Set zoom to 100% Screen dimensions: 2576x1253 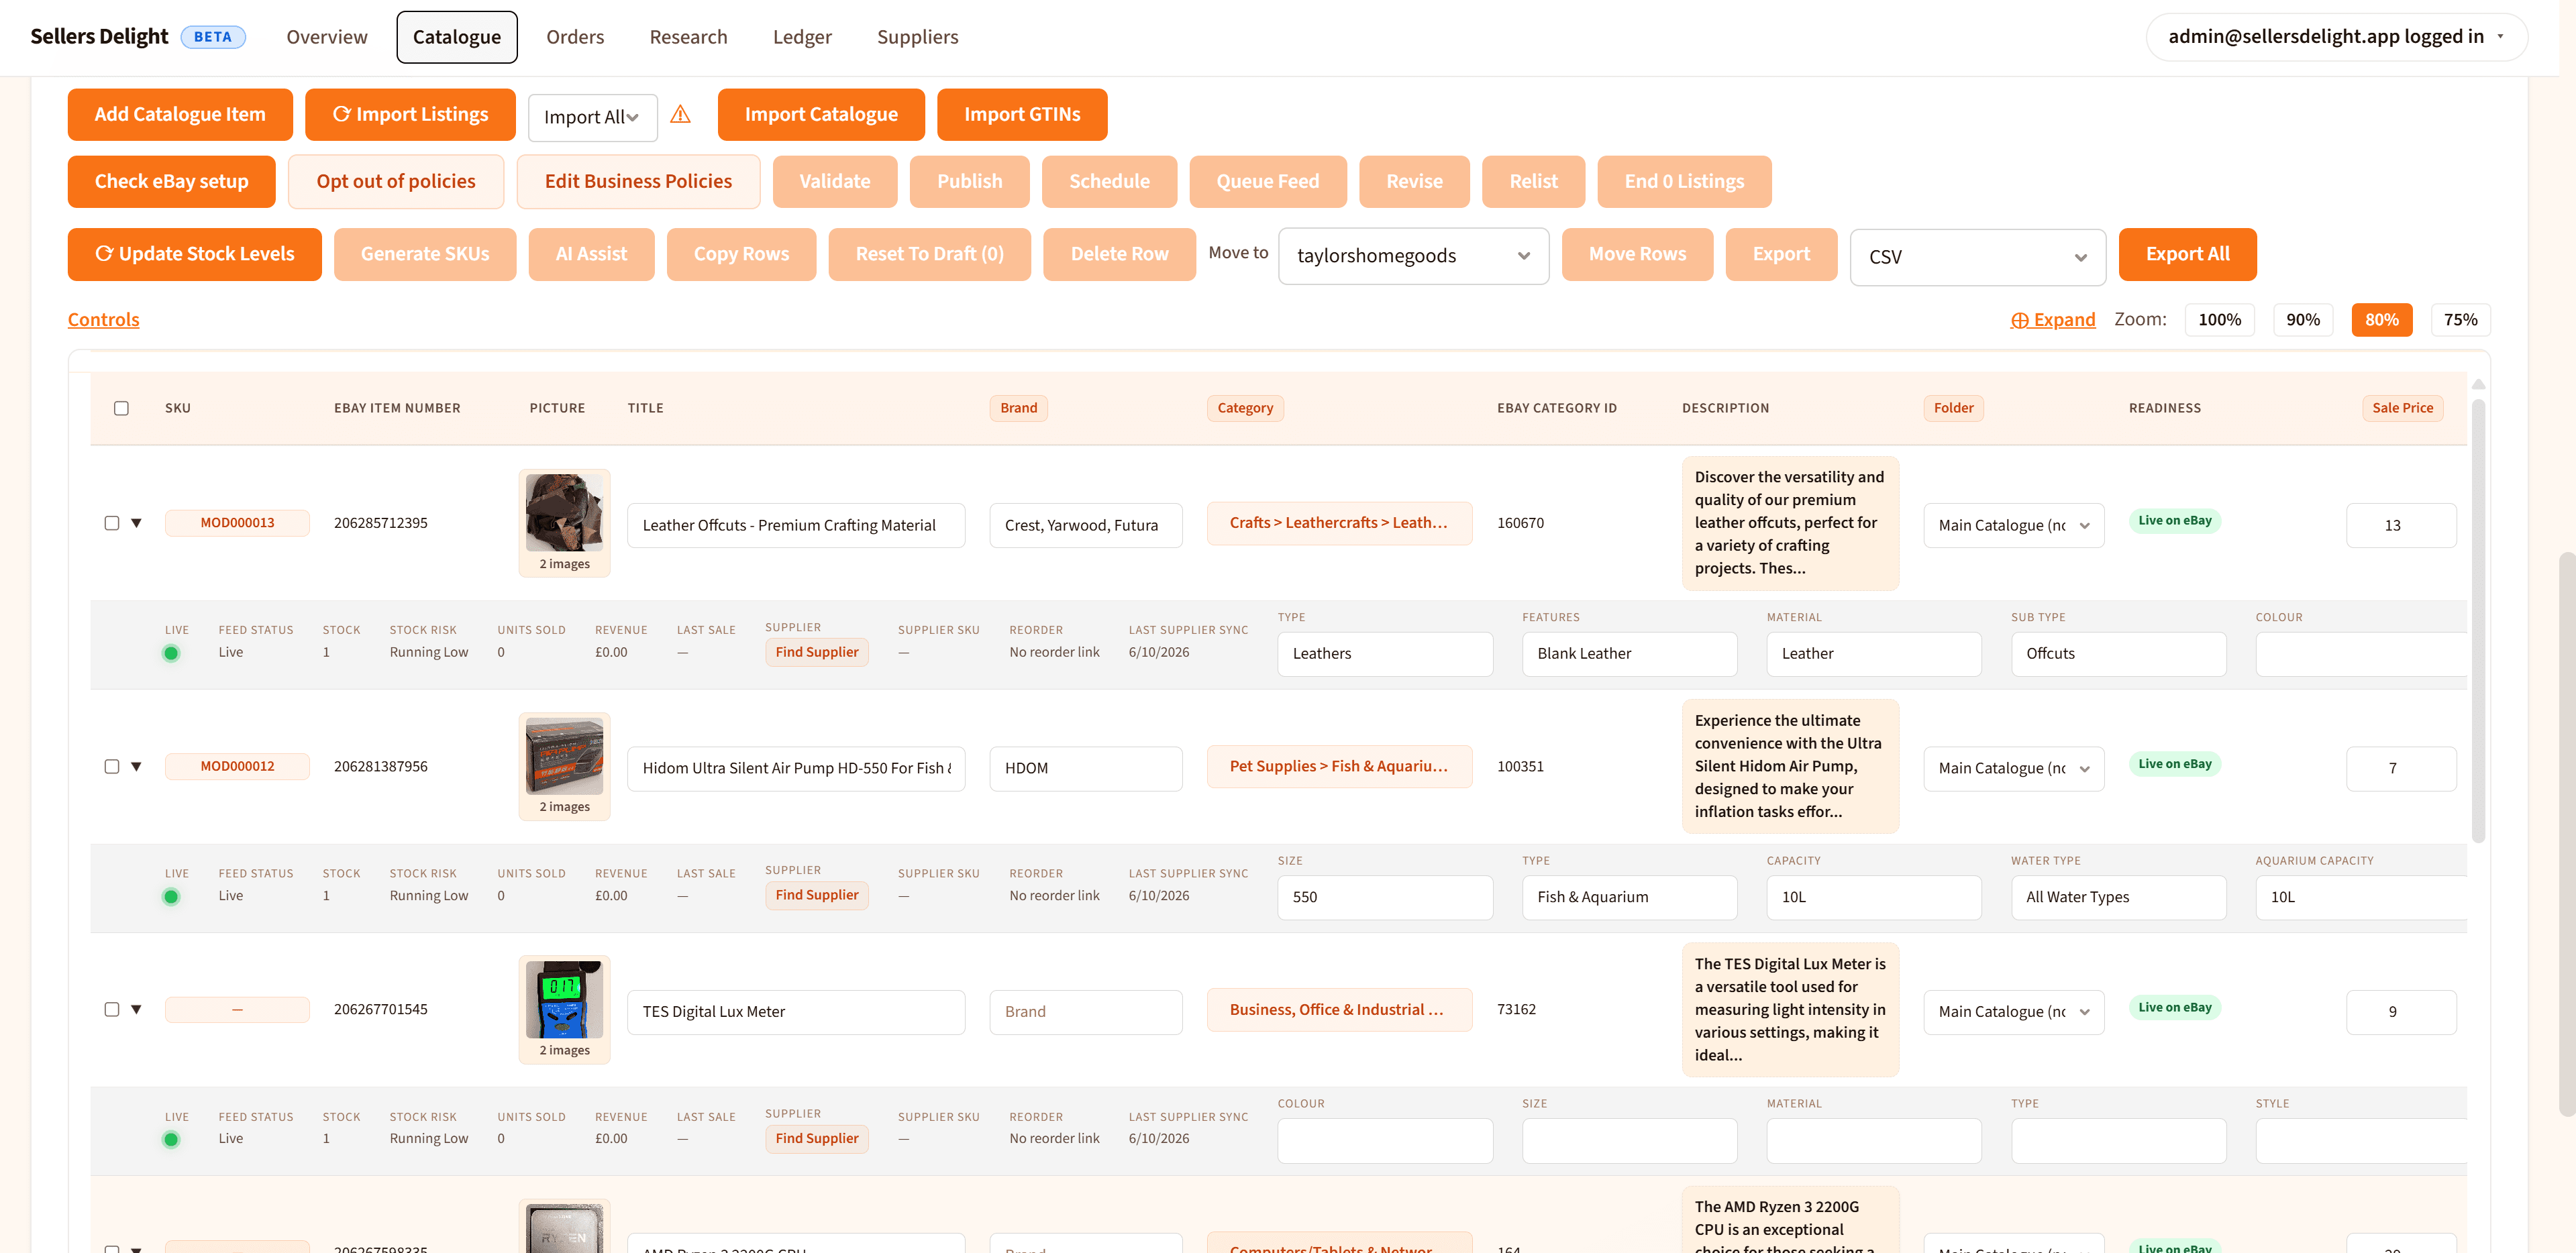tap(2219, 319)
